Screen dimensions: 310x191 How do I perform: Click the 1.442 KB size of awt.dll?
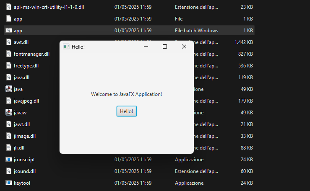tap(244, 42)
